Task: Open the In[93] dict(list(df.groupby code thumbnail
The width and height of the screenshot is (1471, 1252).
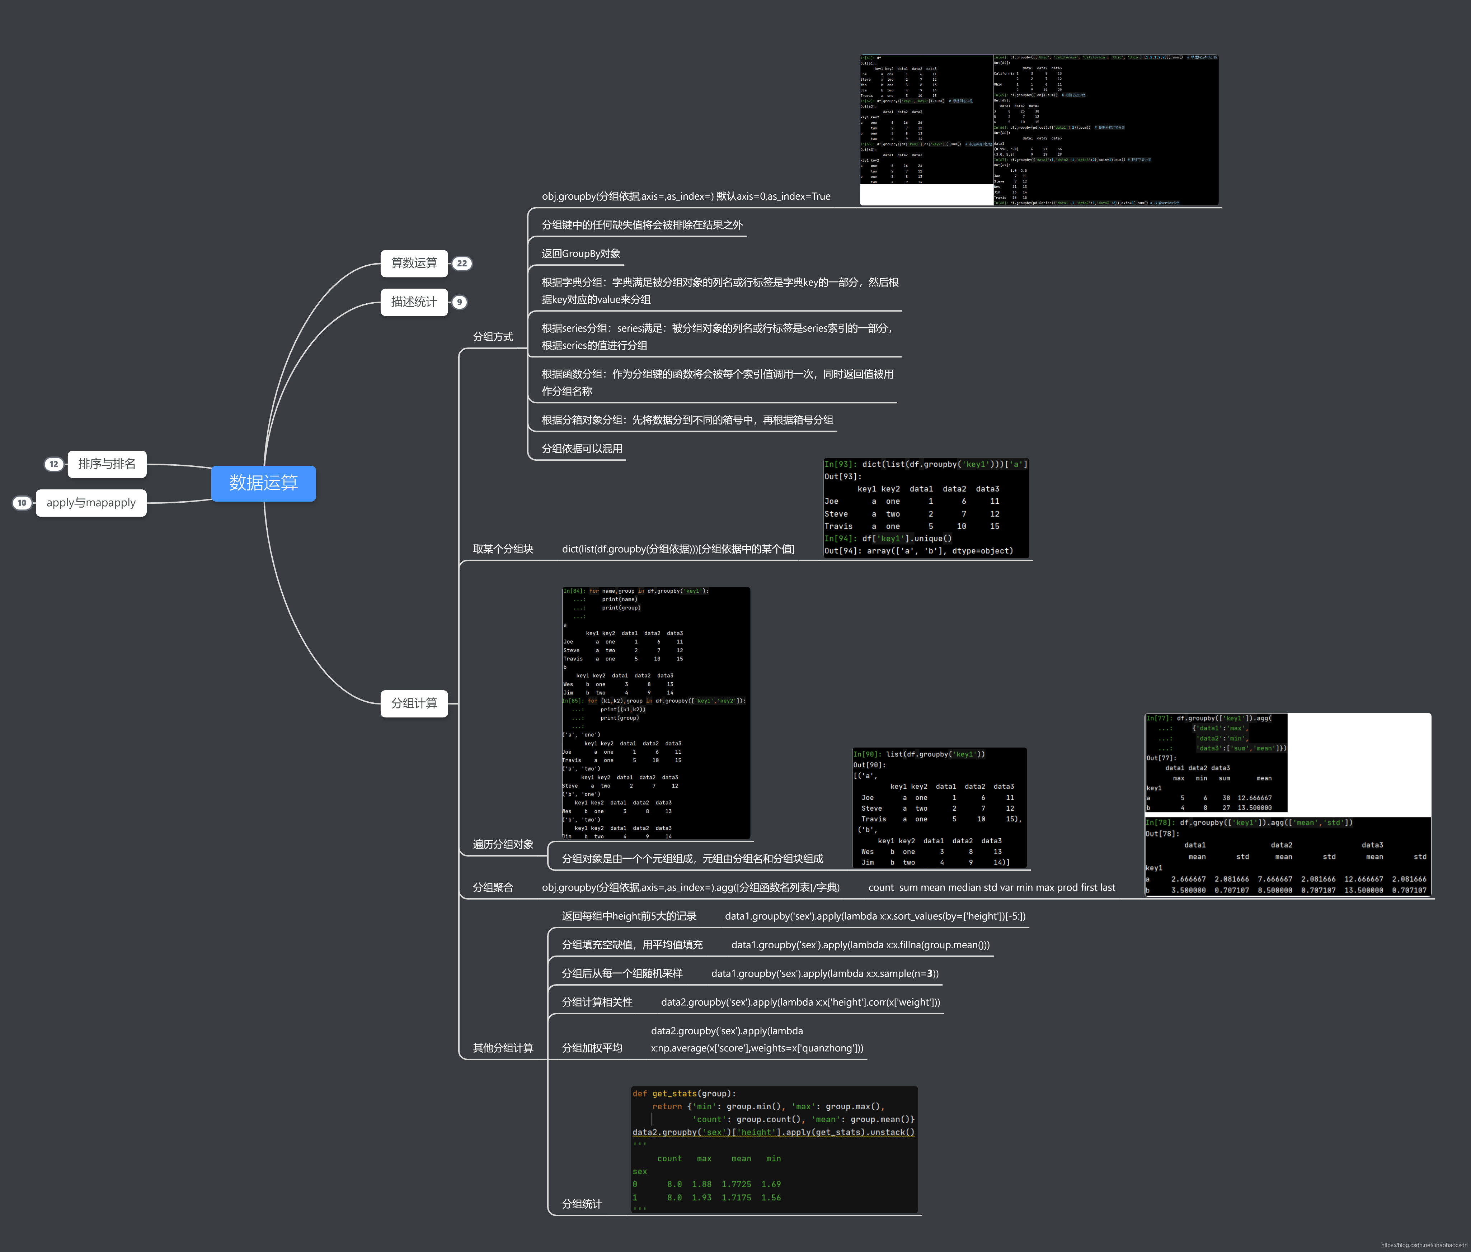Action: click(x=926, y=508)
